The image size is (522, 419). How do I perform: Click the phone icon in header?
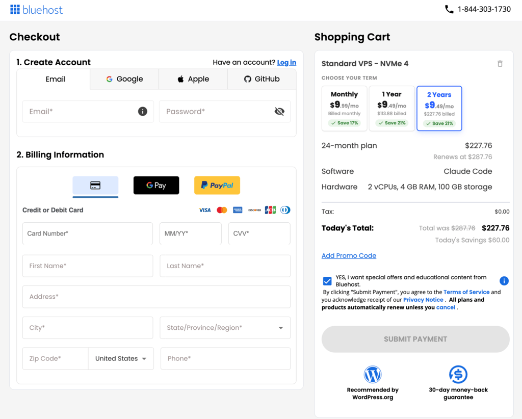(x=449, y=9)
